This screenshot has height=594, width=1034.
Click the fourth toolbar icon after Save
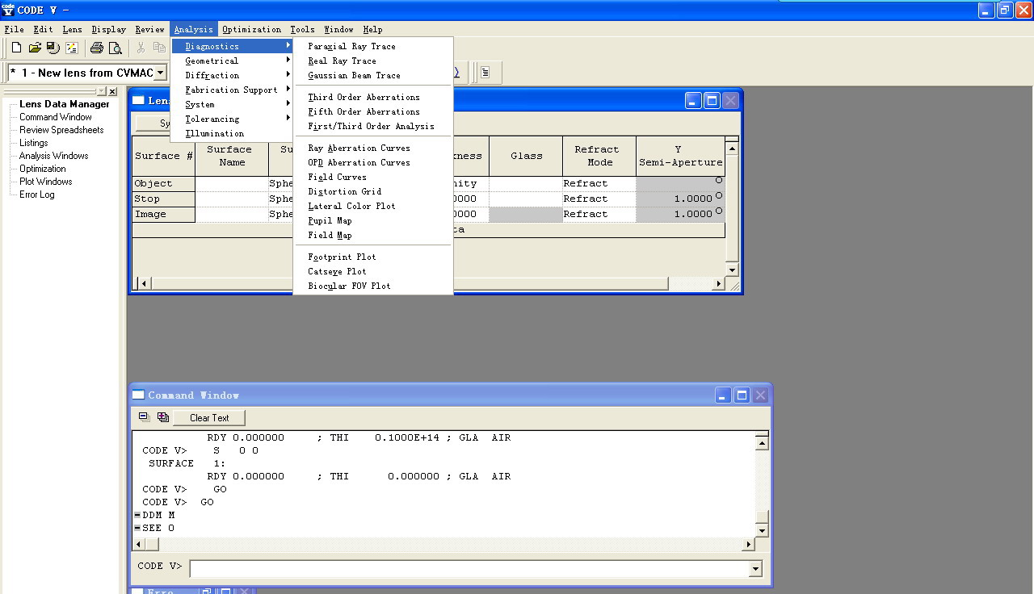[x=71, y=48]
